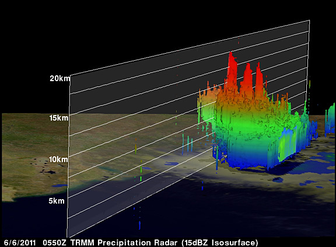Click the blue echo column near bottom of plane
Screen dimensions: 336x247
(x=139, y=225)
